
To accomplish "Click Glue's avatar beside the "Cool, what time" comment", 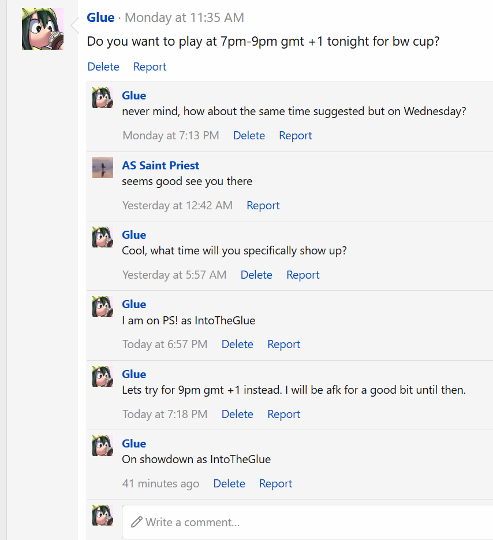I will click(103, 237).
